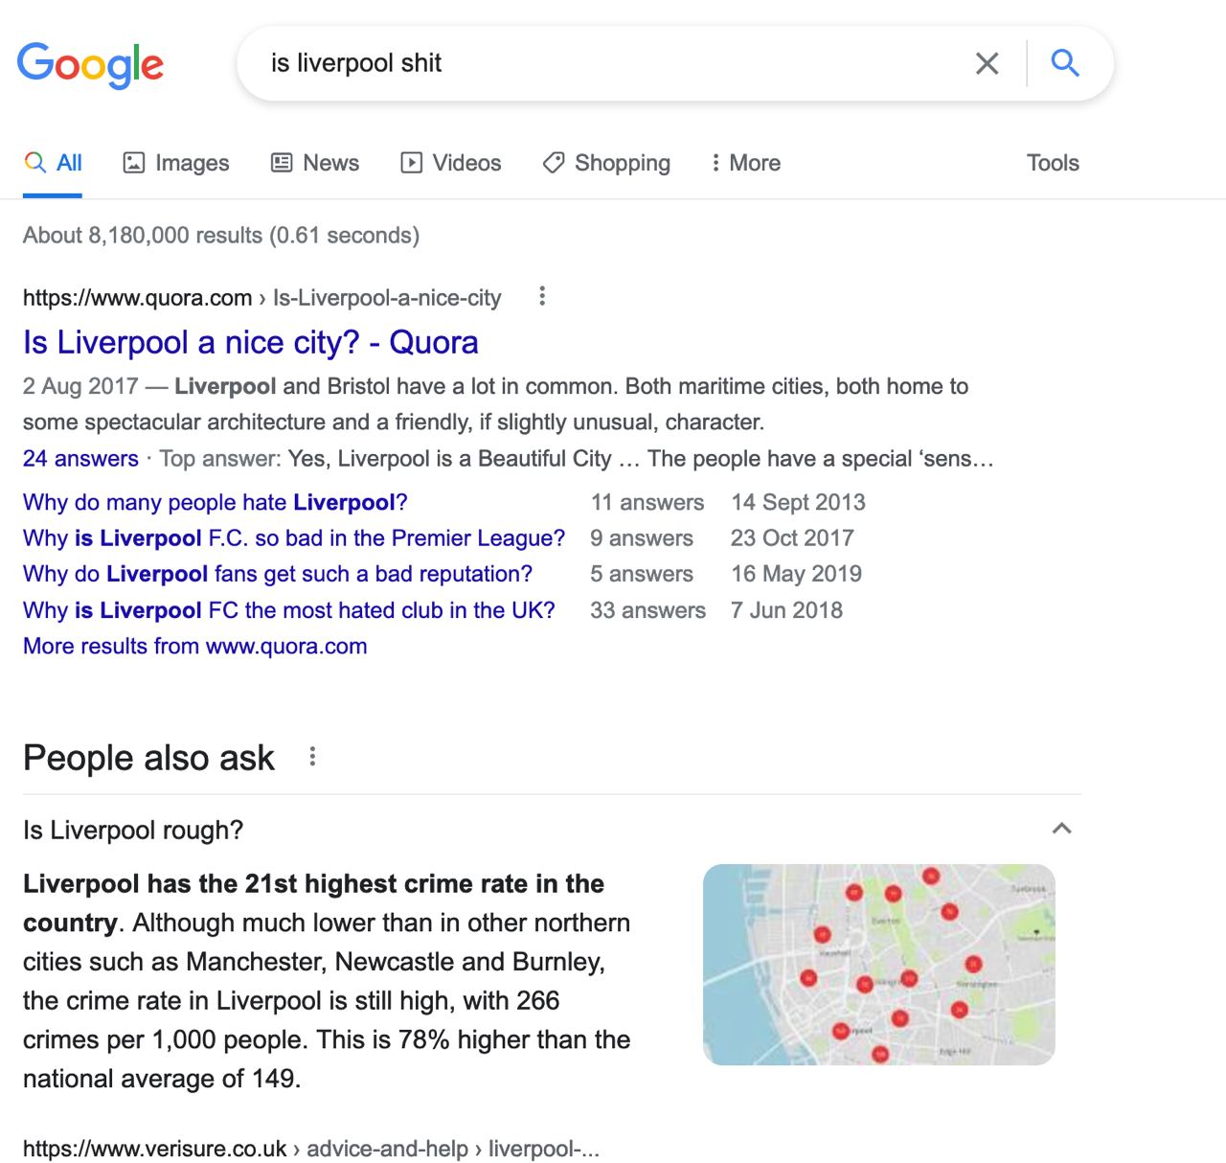Open the Images tab
Image resolution: width=1226 pixels, height=1163 pixels.
pos(176,163)
